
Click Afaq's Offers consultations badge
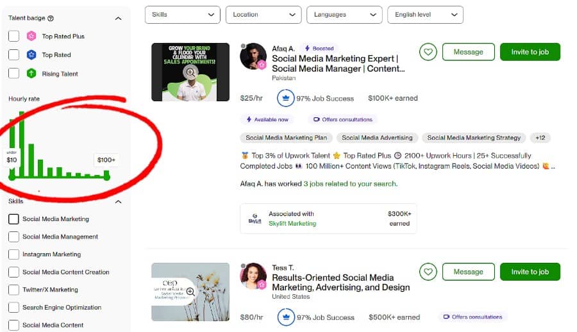pyautogui.click(x=342, y=120)
